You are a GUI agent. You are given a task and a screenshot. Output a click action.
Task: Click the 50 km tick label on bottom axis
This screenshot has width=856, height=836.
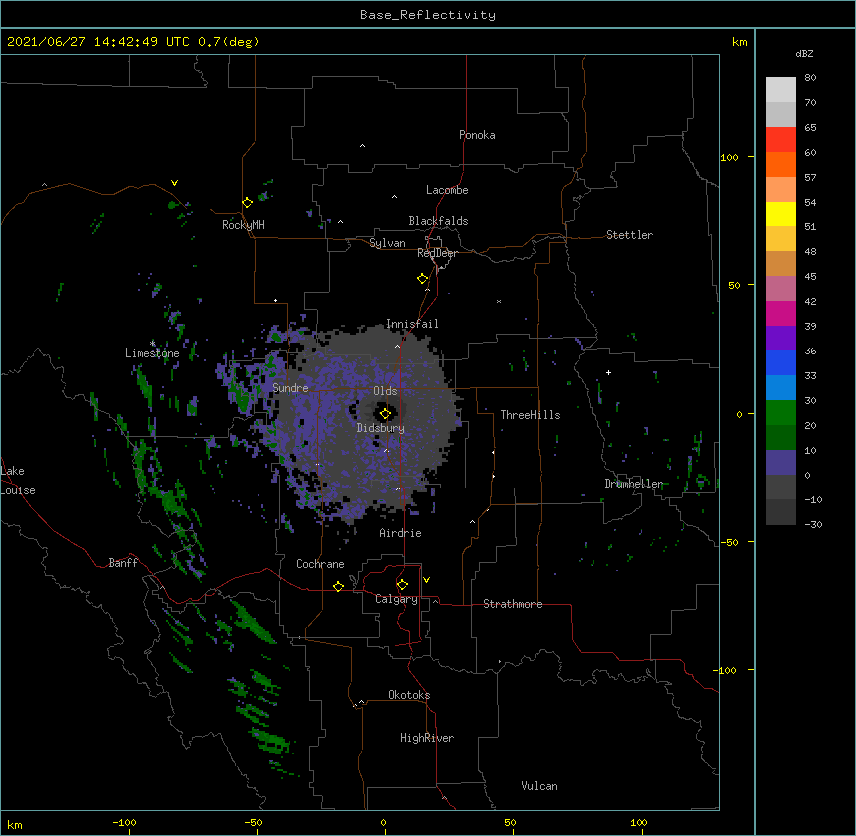point(510,822)
